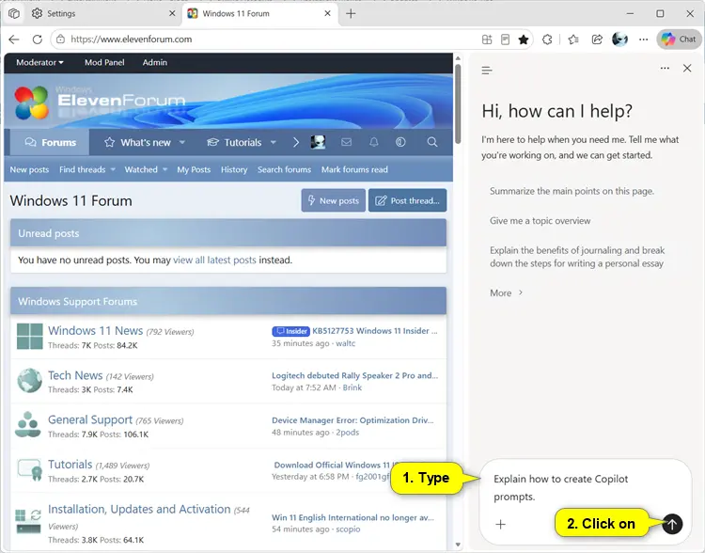Open My Posts in the sub navigation
The height and width of the screenshot is (553, 705).
coord(194,169)
